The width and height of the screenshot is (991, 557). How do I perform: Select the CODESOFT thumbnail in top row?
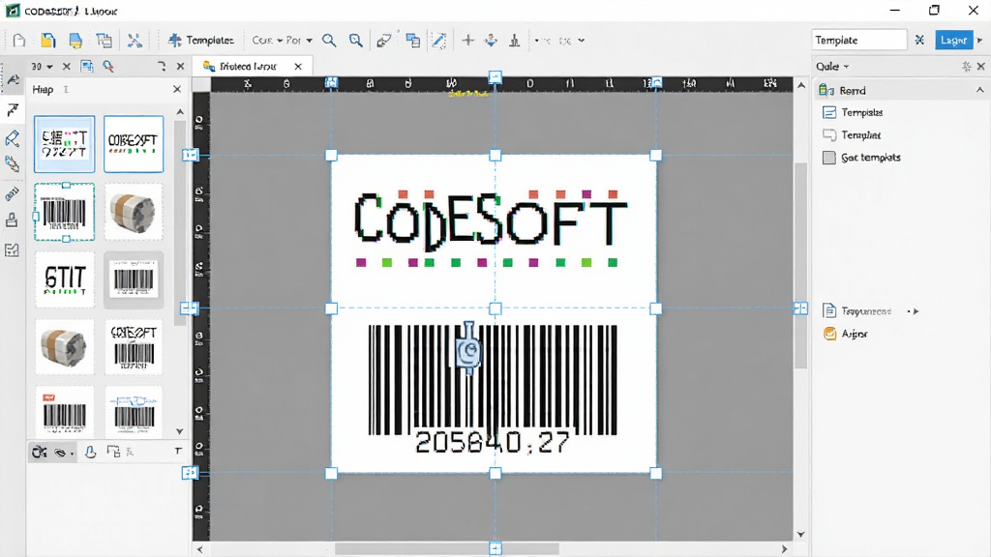coord(134,144)
